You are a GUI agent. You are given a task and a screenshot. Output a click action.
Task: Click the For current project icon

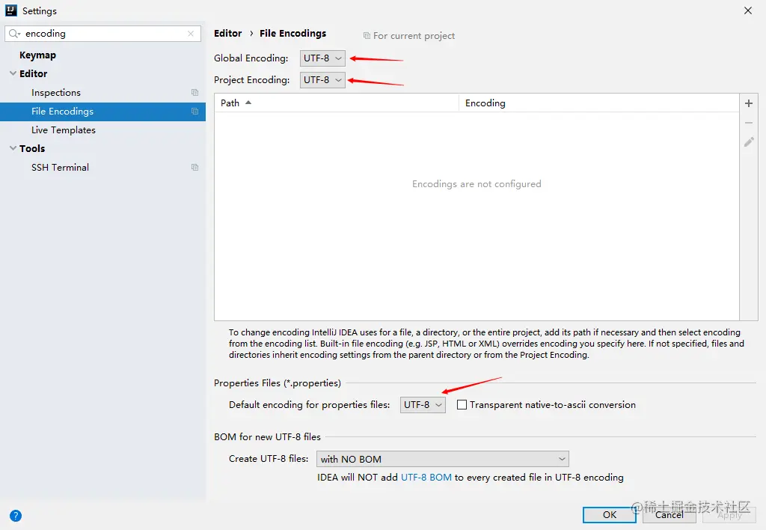[367, 36]
